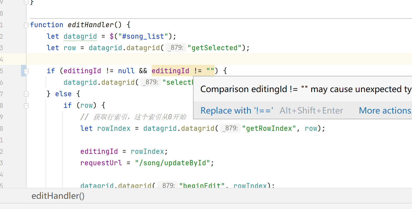The height and width of the screenshot is (209, 412).
Task: Click the Chinese comment line
Action: point(133,117)
